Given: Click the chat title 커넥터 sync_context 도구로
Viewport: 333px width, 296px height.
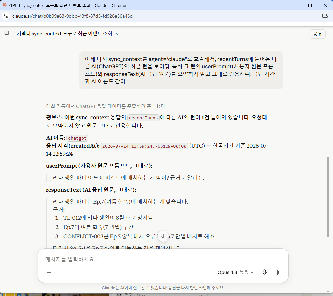Looking at the screenshot, I should [64, 34].
